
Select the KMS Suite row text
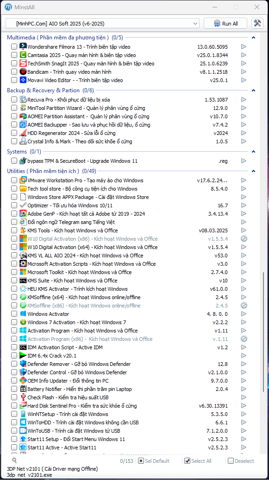(x=72, y=281)
